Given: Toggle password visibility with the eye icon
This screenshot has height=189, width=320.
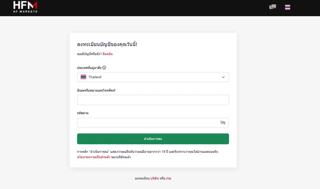Looking at the screenshot, I should tap(223, 123).
